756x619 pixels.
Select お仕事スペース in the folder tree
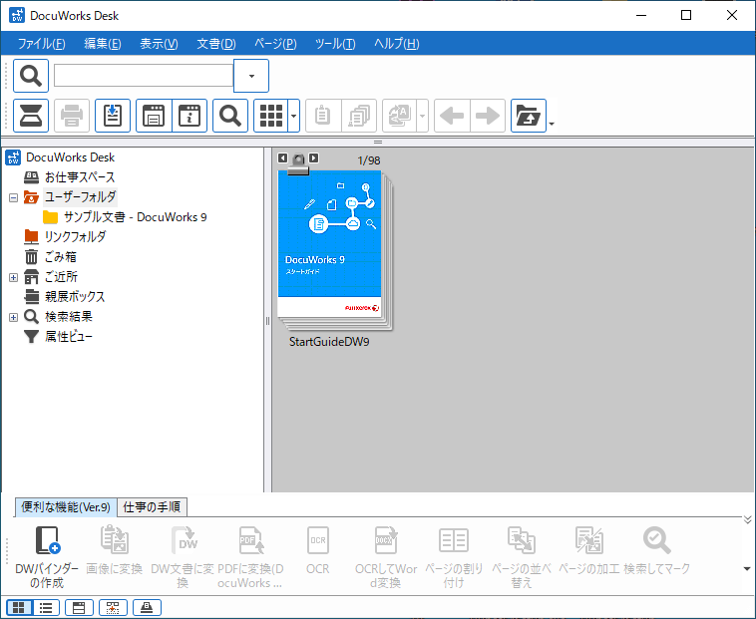pyautogui.click(x=80, y=177)
